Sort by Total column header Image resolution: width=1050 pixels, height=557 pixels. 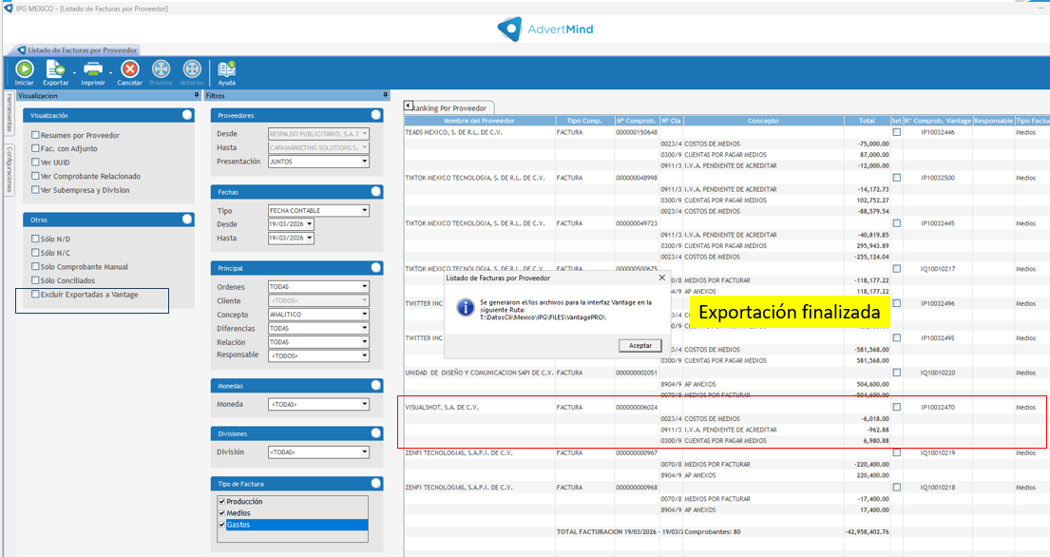coord(867,121)
